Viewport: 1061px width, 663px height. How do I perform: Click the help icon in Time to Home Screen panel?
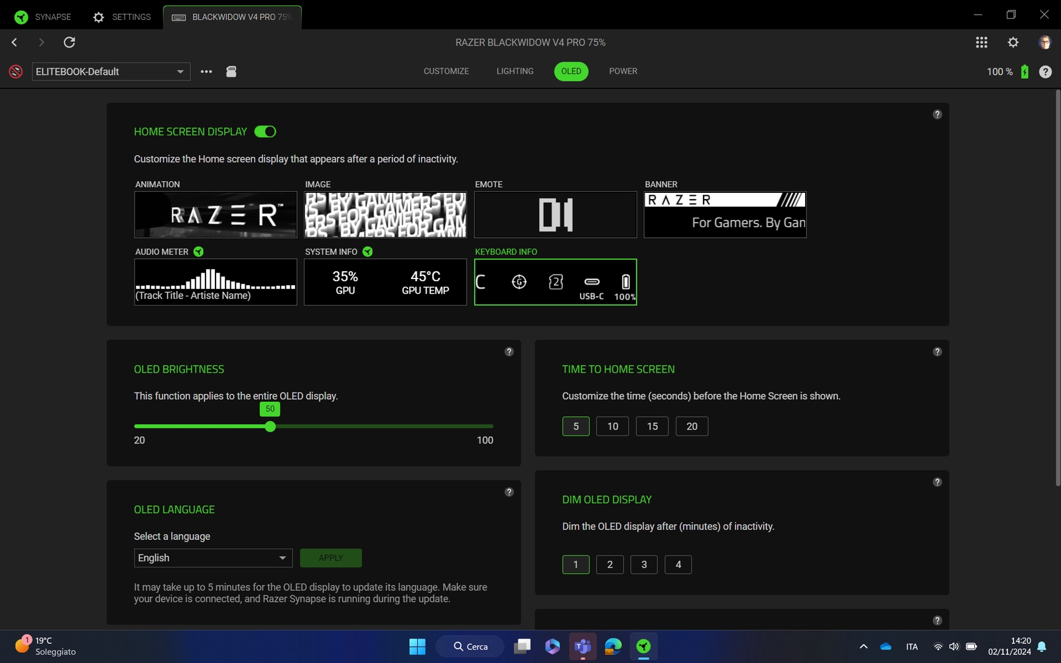(938, 351)
